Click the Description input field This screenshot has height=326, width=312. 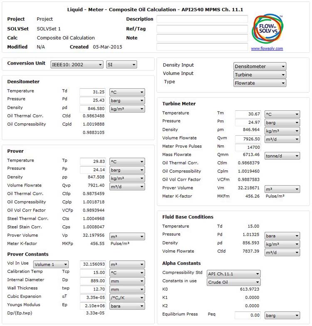[202, 19]
